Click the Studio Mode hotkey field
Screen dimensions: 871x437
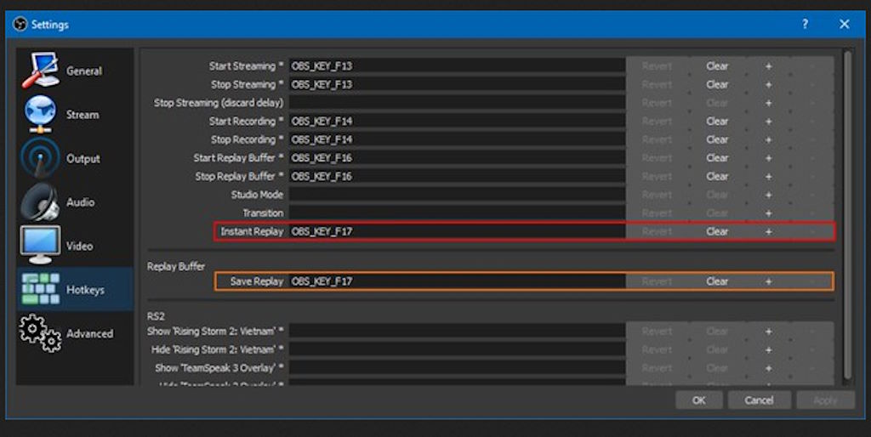tap(457, 195)
